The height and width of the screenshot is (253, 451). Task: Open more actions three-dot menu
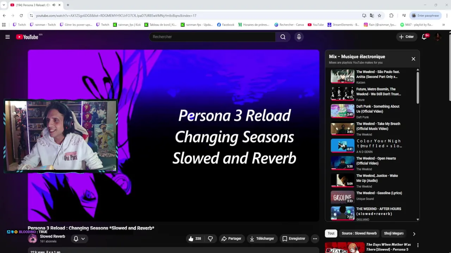(x=315, y=239)
